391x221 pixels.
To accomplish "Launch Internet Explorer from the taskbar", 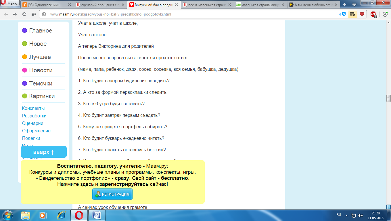I will click(x=61, y=215).
